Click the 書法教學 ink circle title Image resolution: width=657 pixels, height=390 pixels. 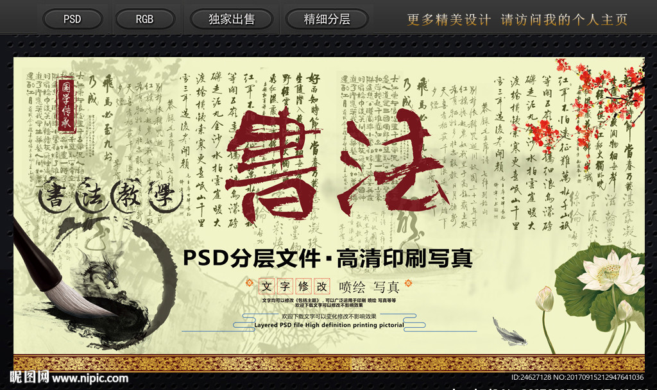pyautogui.click(x=110, y=196)
